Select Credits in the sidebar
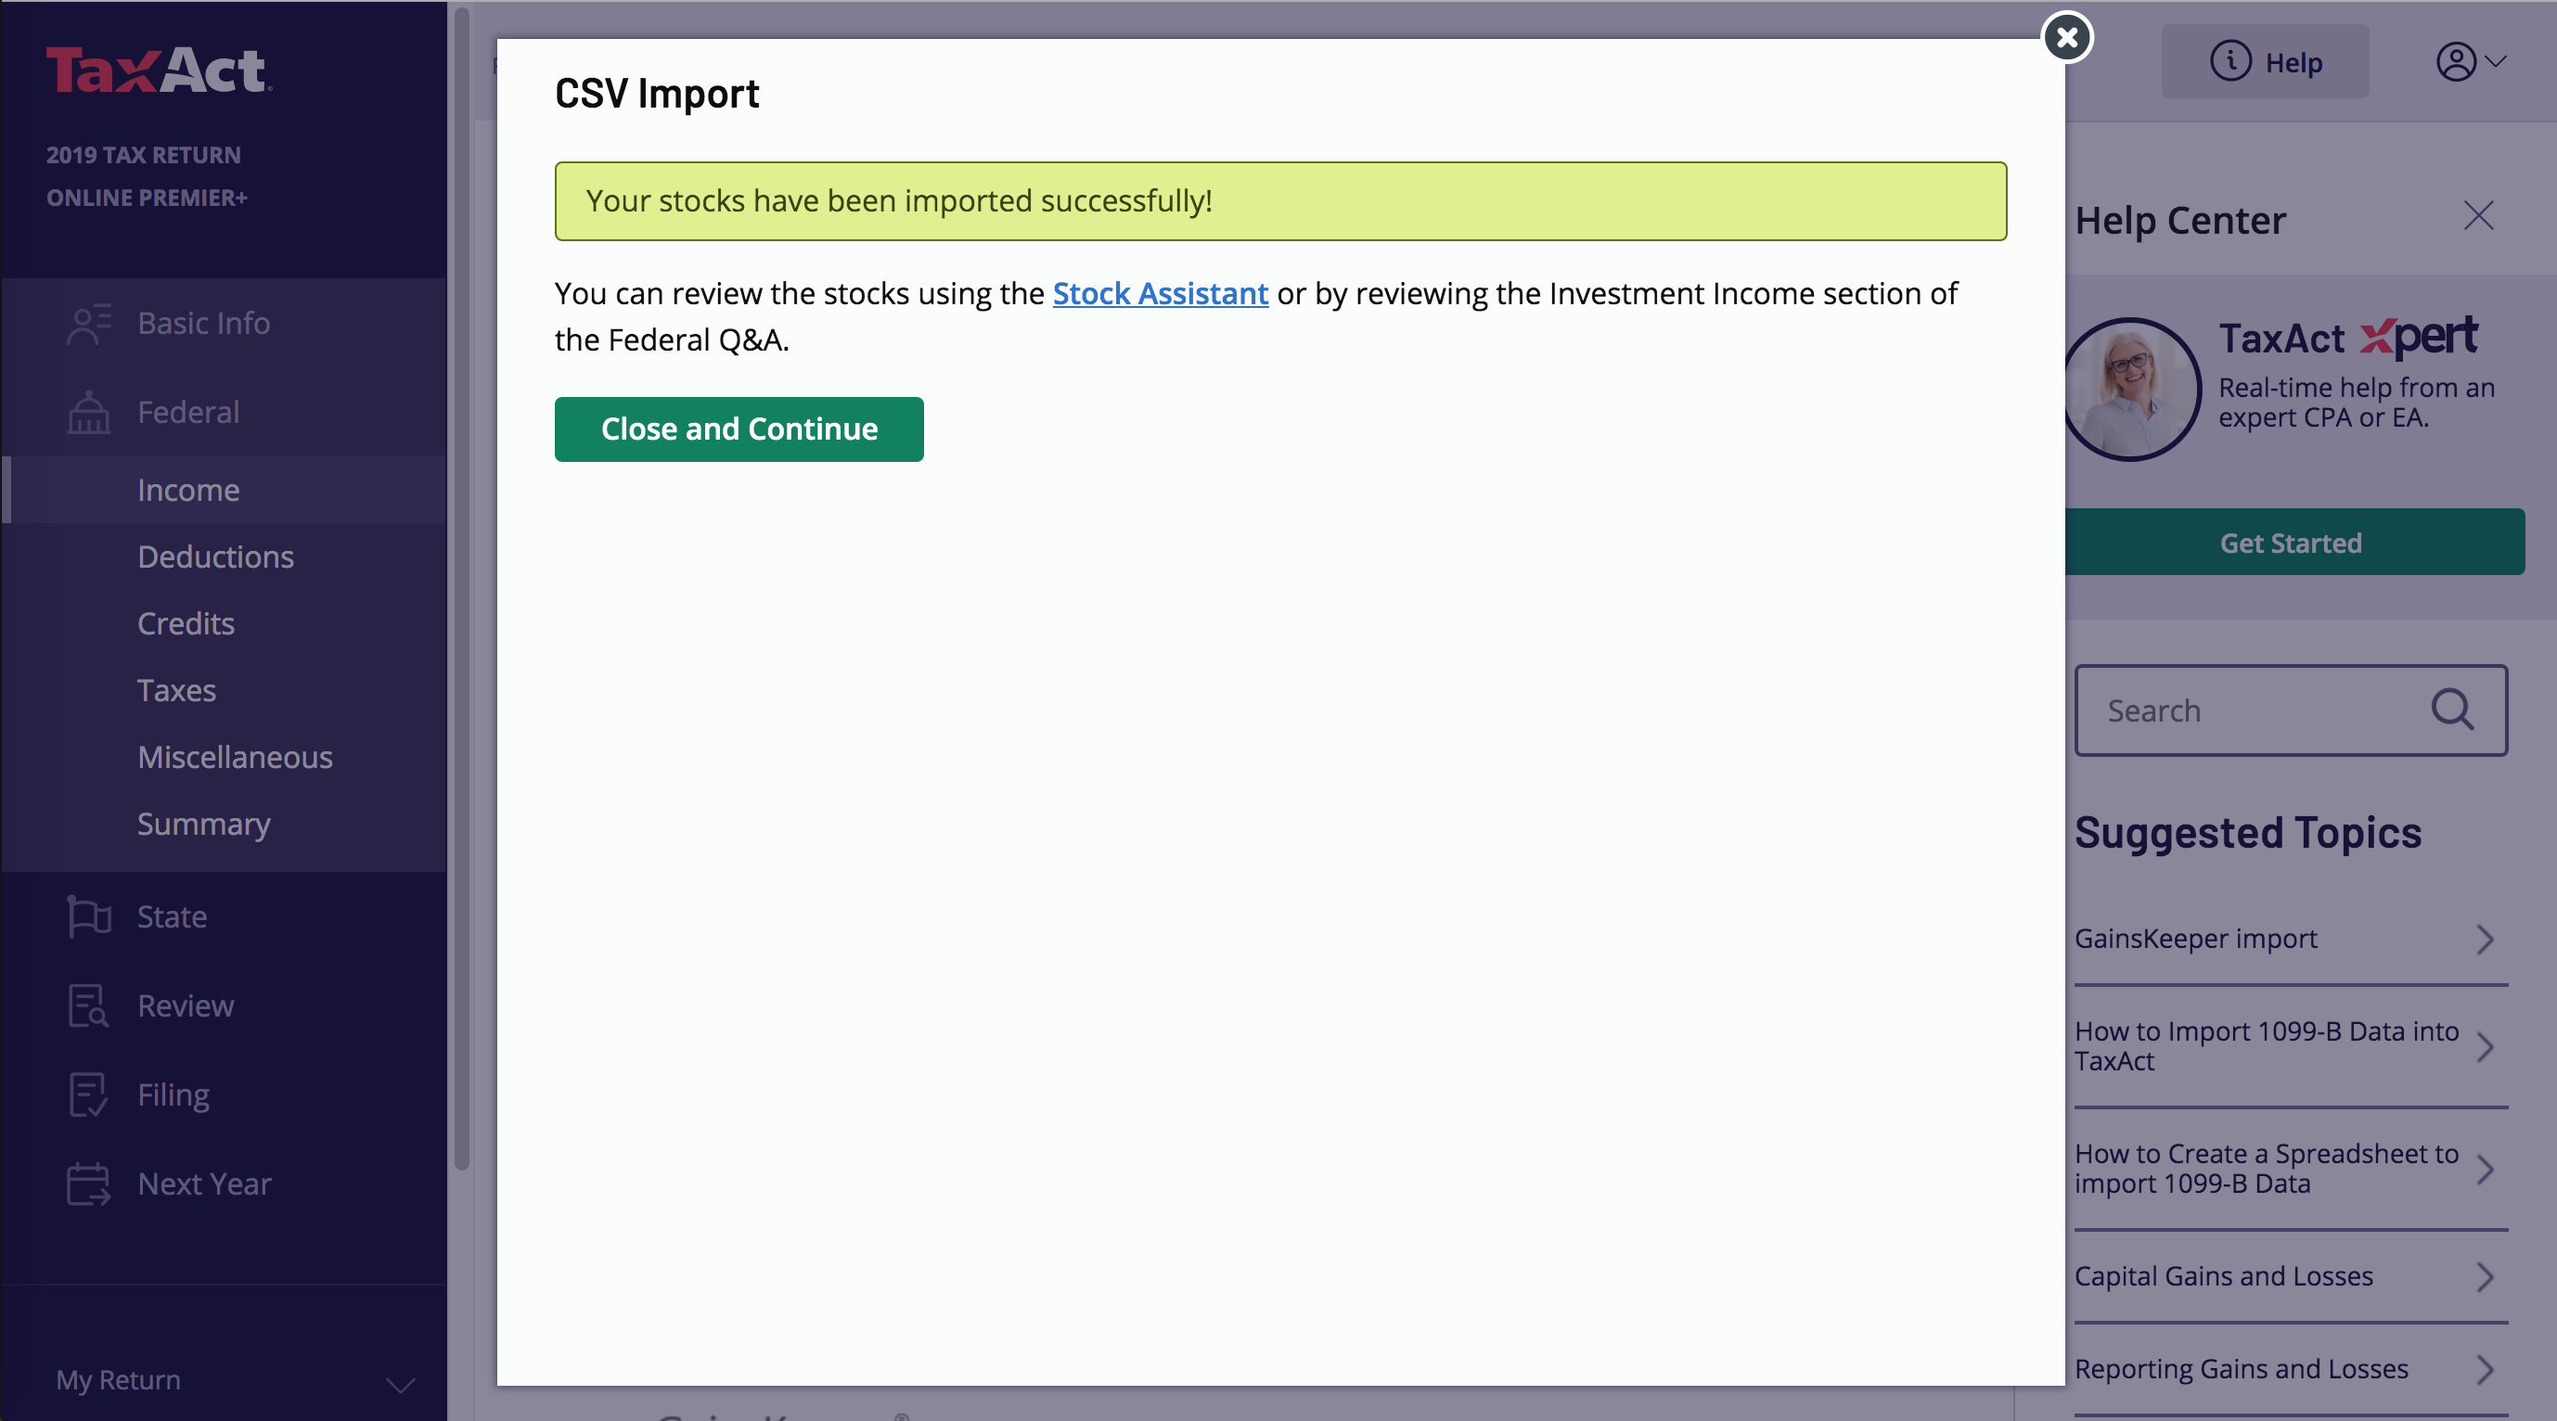 pos(186,623)
